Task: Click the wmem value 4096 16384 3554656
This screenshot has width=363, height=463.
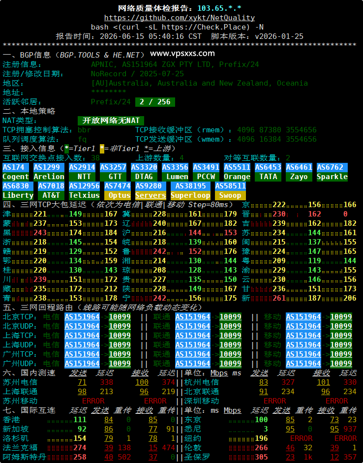Action: (x=277, y=139)
